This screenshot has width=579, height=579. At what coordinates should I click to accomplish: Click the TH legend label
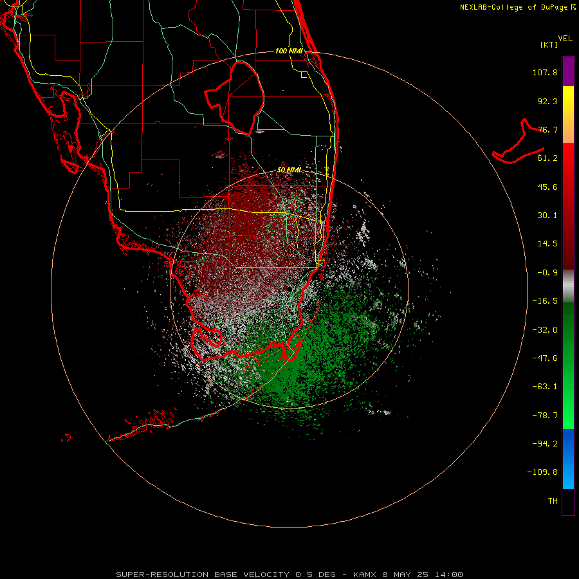point(553,501)
